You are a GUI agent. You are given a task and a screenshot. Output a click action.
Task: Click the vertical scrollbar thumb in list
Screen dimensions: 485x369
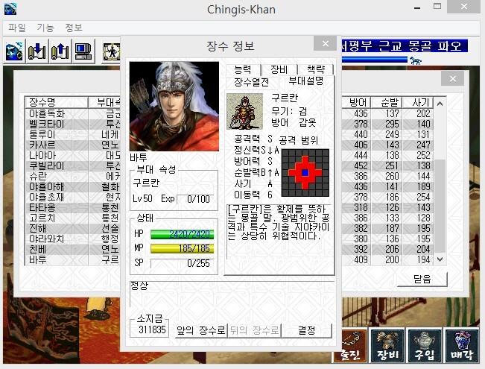pos(440,206)
